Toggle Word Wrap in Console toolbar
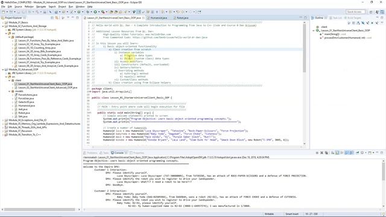Screen dimensions: 386x217 [342, 153]
